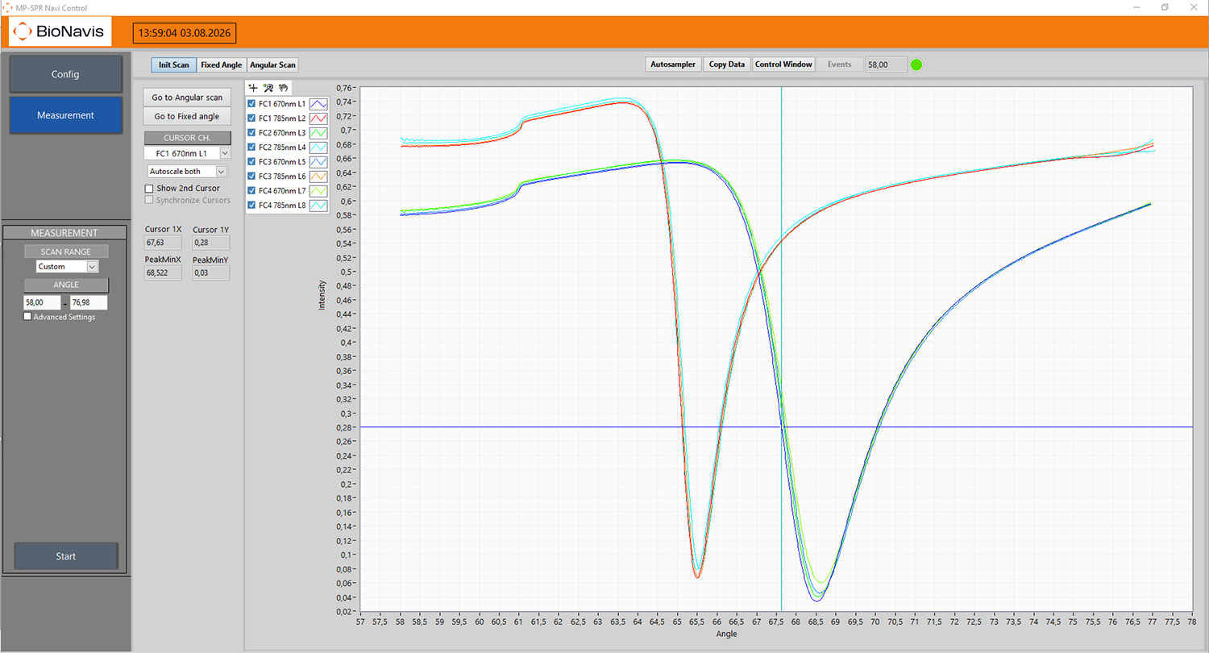Click the Angle axis label under the graph
Screen dimensions: 1209x653
(x=726, y=634)
